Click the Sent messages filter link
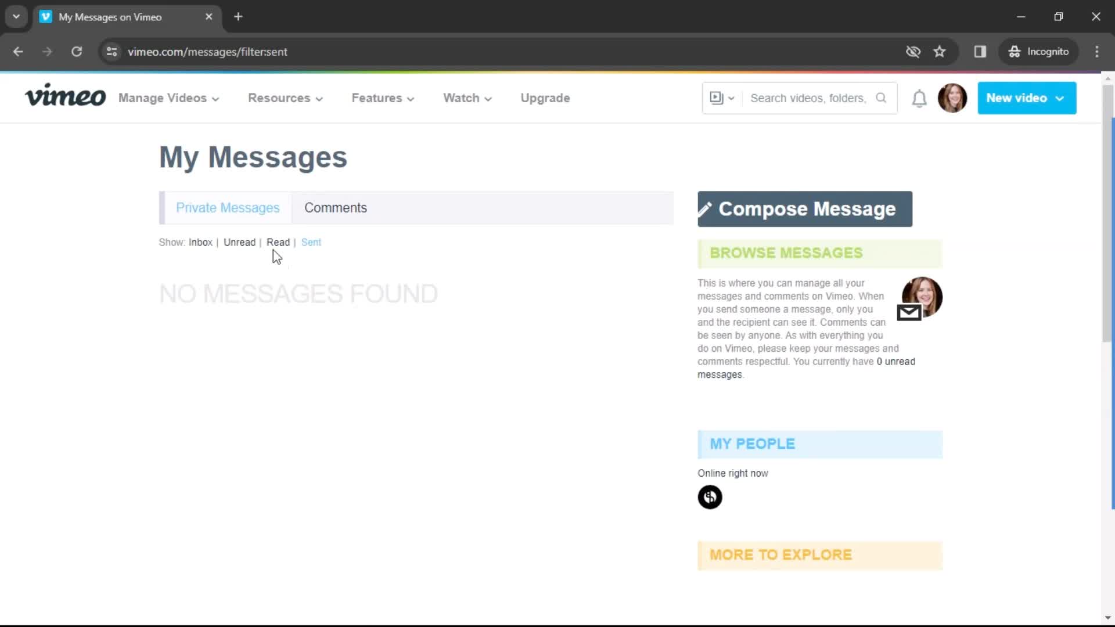Image resolution: width=1115 pixels, height=627 pixels. click(311, 241)
